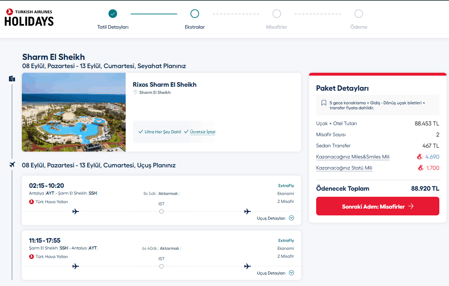The image size is (449, 286).
Task: Click the location pin near Sharm El Sheikh
Action: tap(135, 92)
